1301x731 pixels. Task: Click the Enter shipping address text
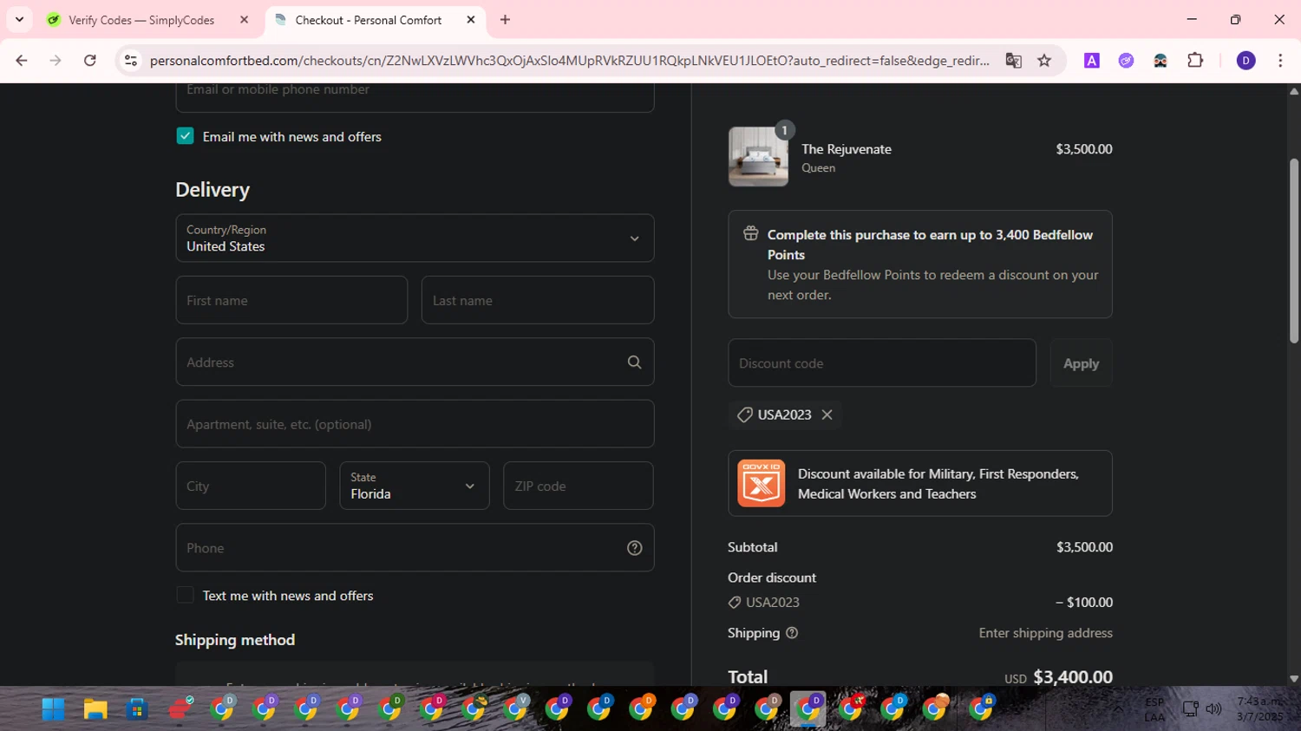click(x=1046, y=633)
